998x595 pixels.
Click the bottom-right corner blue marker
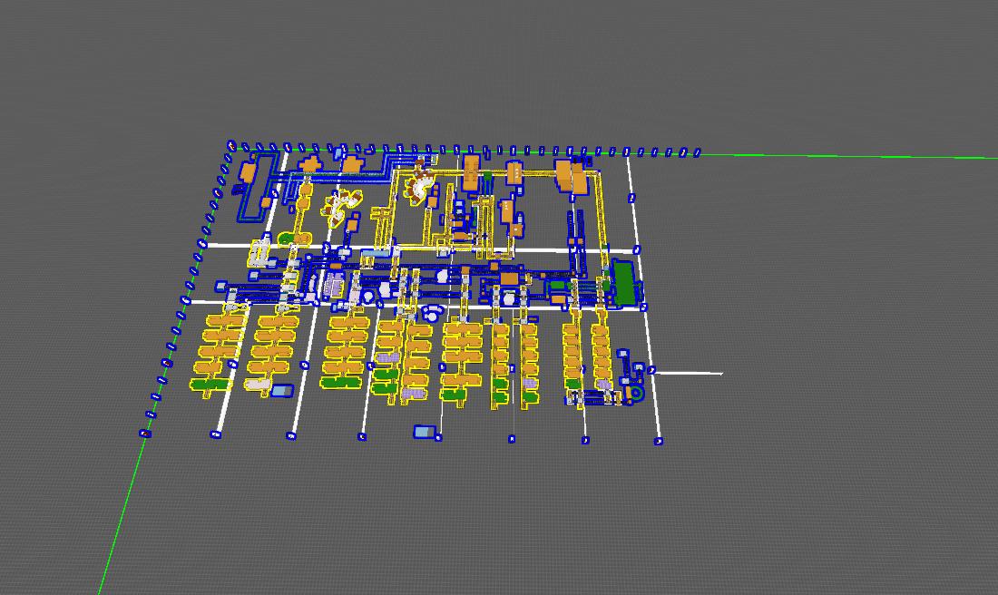click(659, 441)
